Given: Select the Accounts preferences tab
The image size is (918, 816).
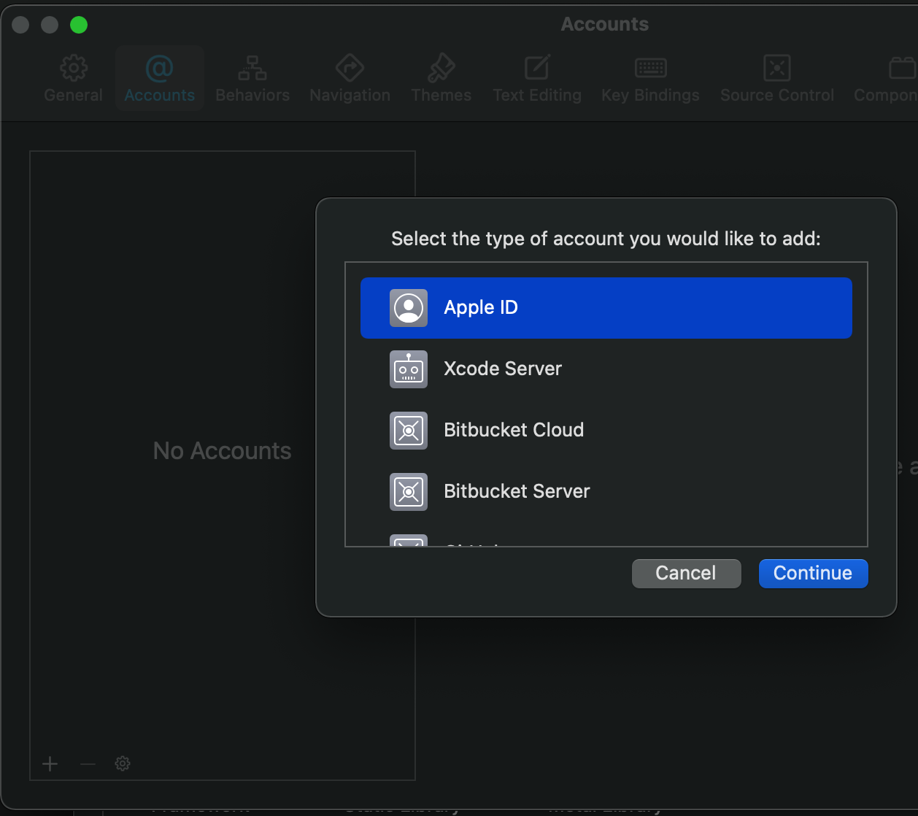Looking at the screenshot, I should pyautogui.click(x=159, y=79).
